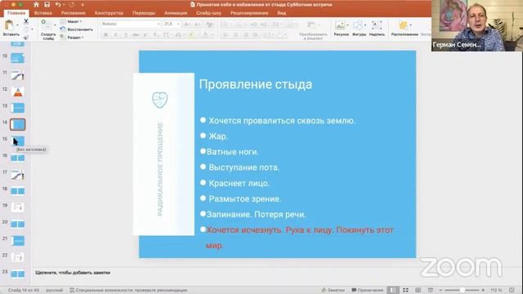Toggle subscript formatting
The image size is (523, 294).
click(x=155, y=34)
